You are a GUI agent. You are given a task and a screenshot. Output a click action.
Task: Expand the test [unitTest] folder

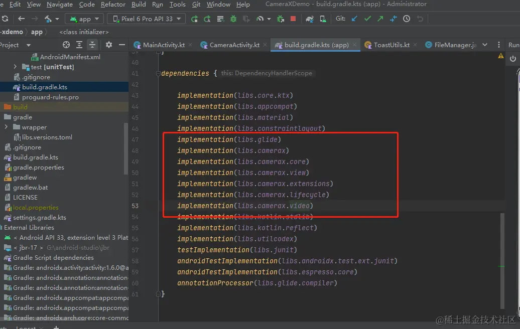pos(15,67)
